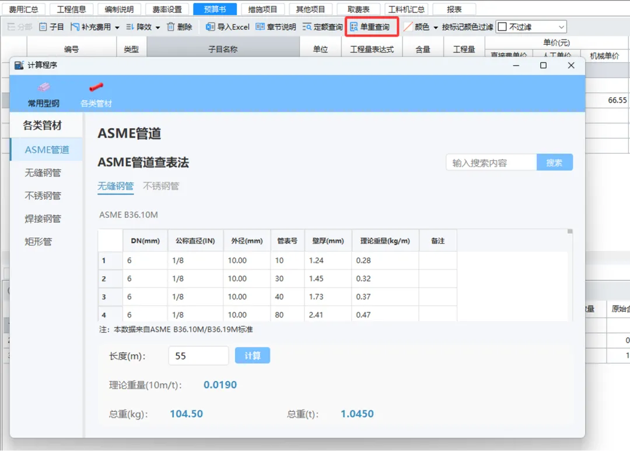Viewport: 630px width, 451px height.
Task: Click the 计算 calculate button
Action: click(x=253, y=355)
